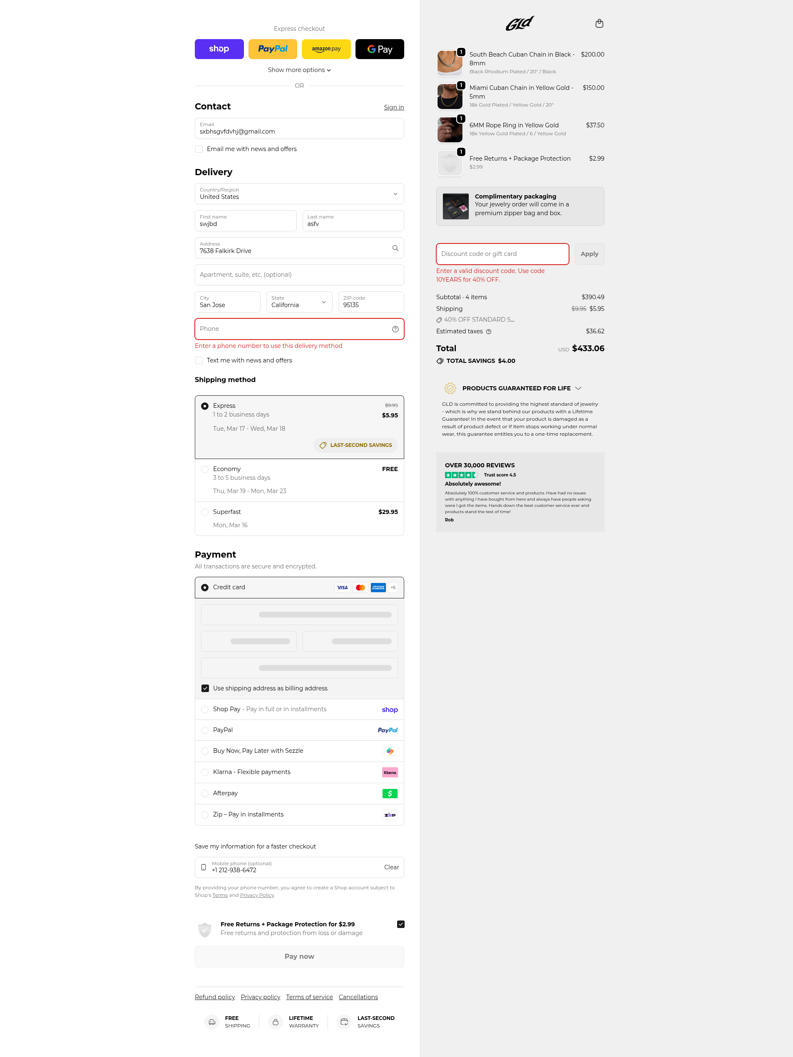Open the State dropdown showing California
Screen dimensions: 793x1057
299,302
